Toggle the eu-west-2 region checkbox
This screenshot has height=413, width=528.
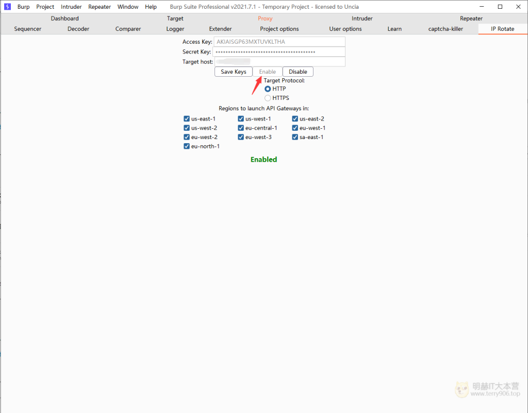tap(187, 137)
